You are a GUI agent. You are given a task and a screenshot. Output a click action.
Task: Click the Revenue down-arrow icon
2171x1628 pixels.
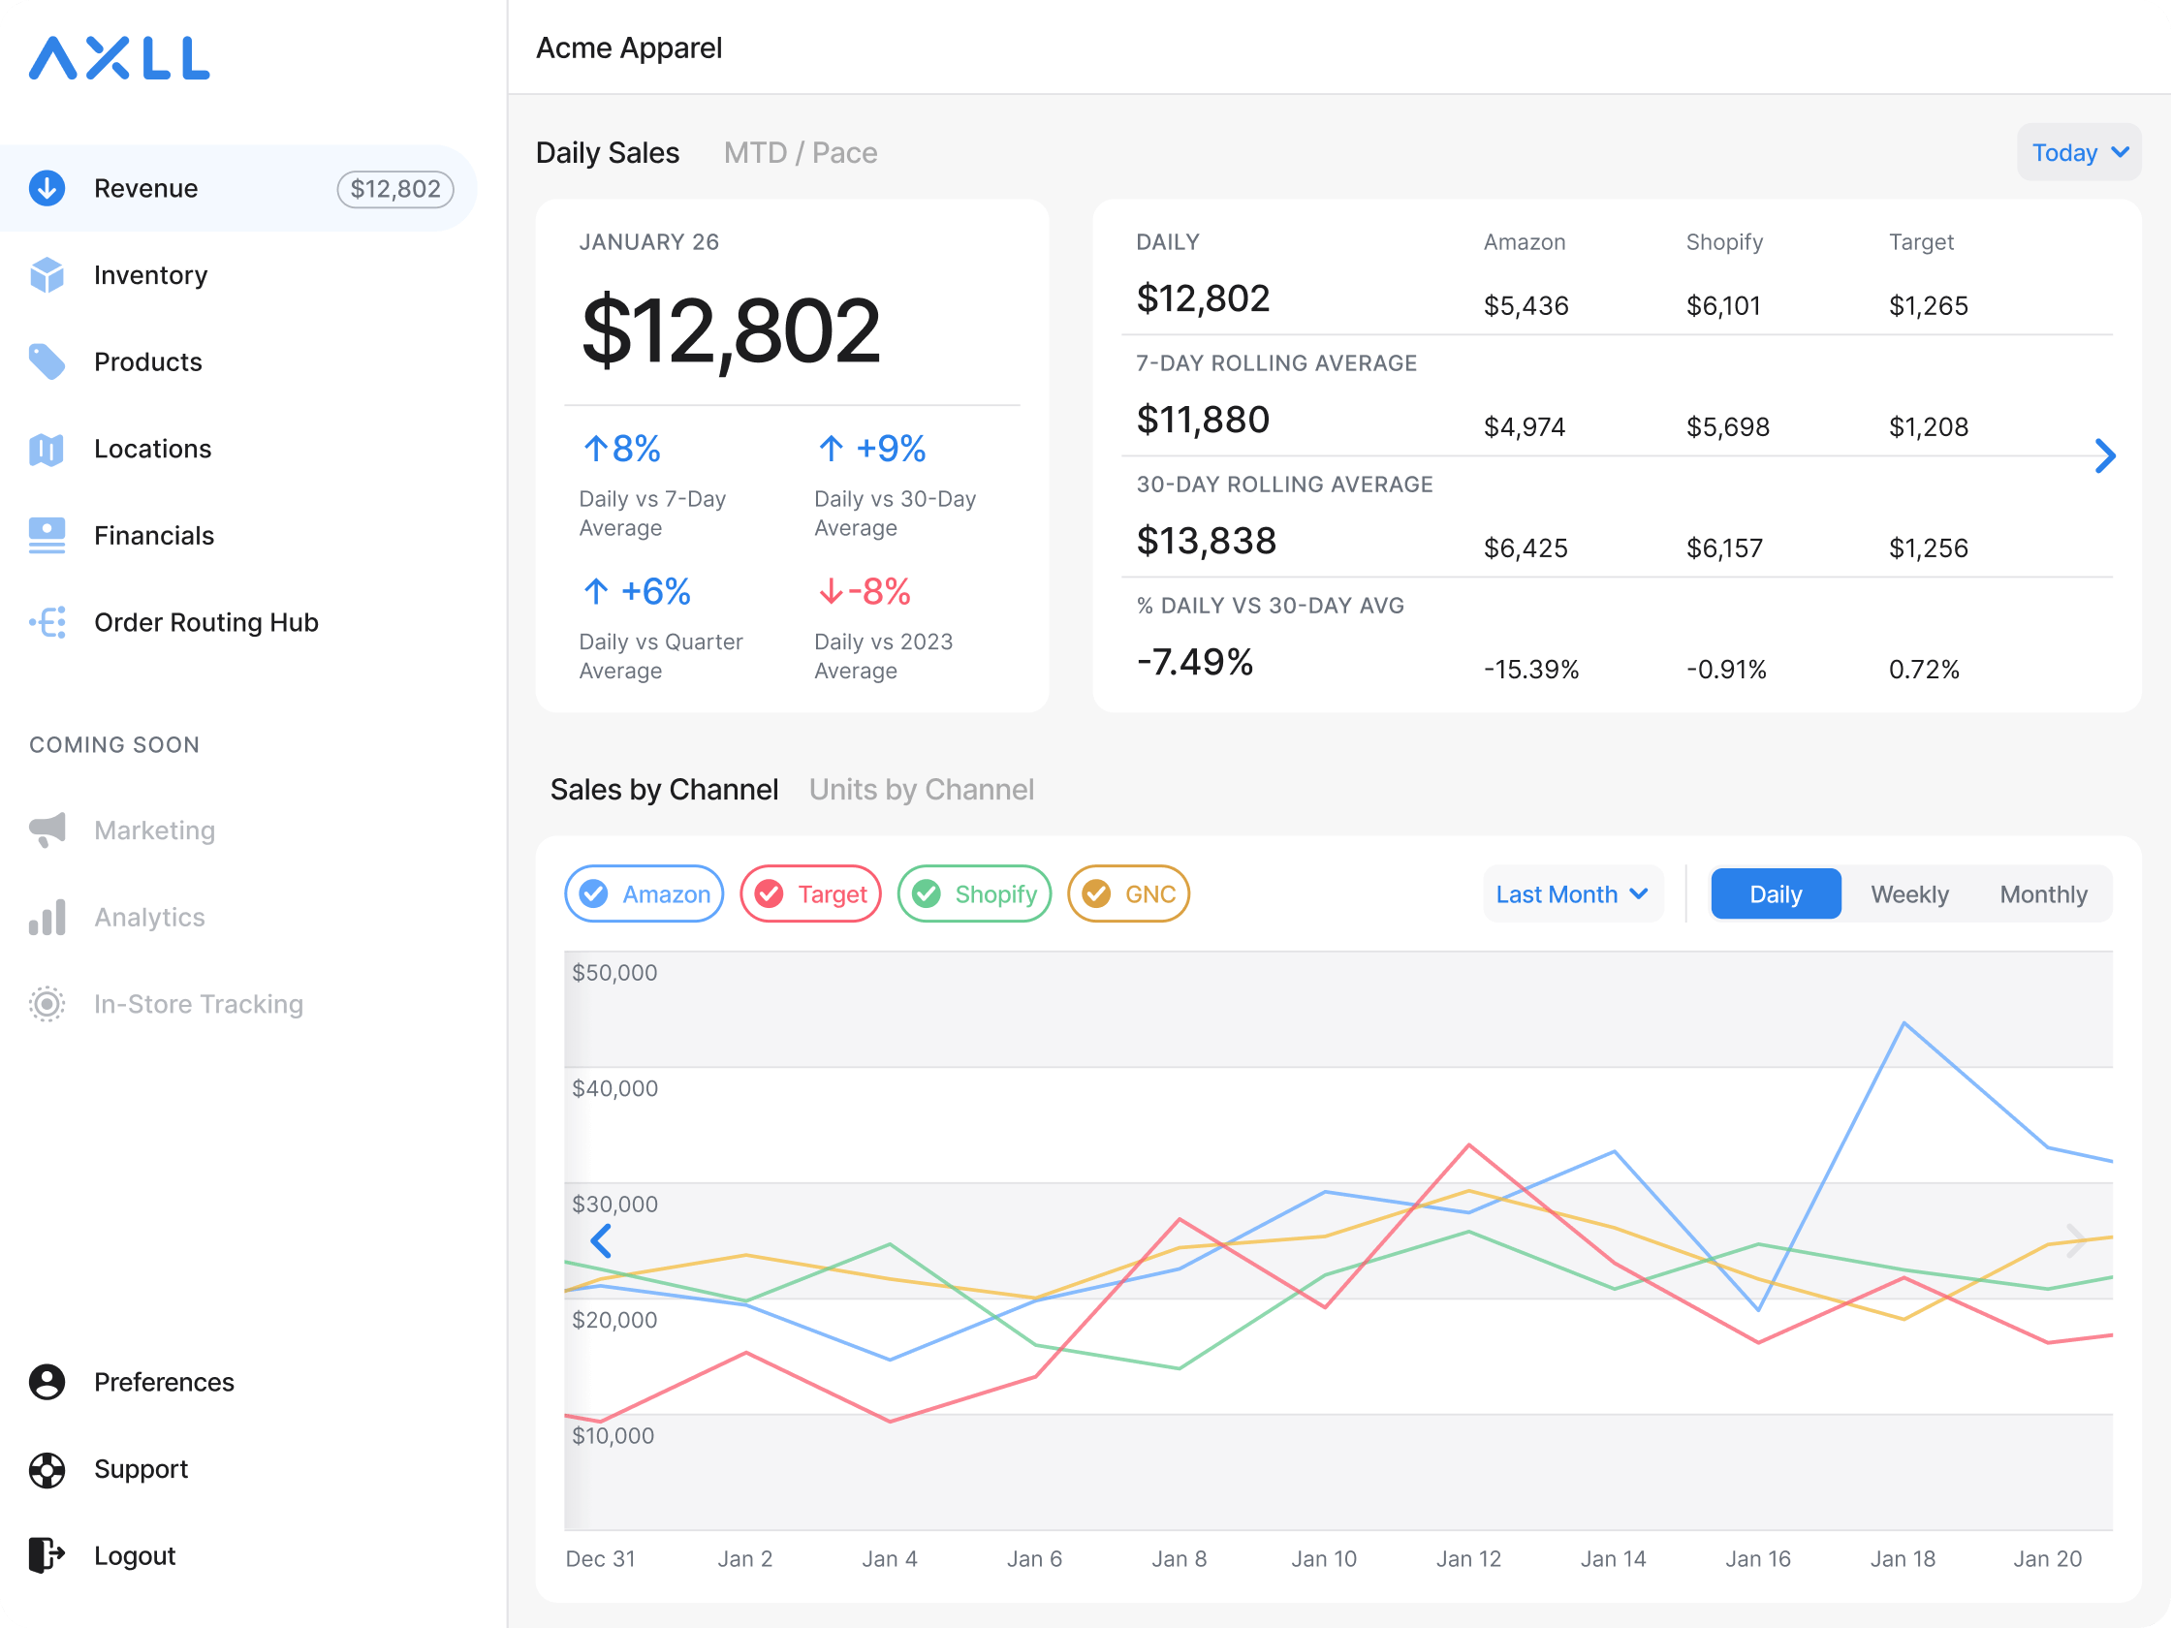click(x=47, y=187)
